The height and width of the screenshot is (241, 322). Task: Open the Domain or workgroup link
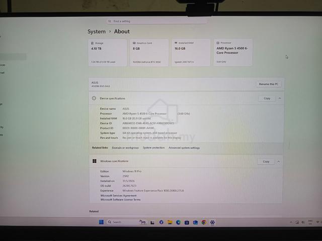[125, 148]
